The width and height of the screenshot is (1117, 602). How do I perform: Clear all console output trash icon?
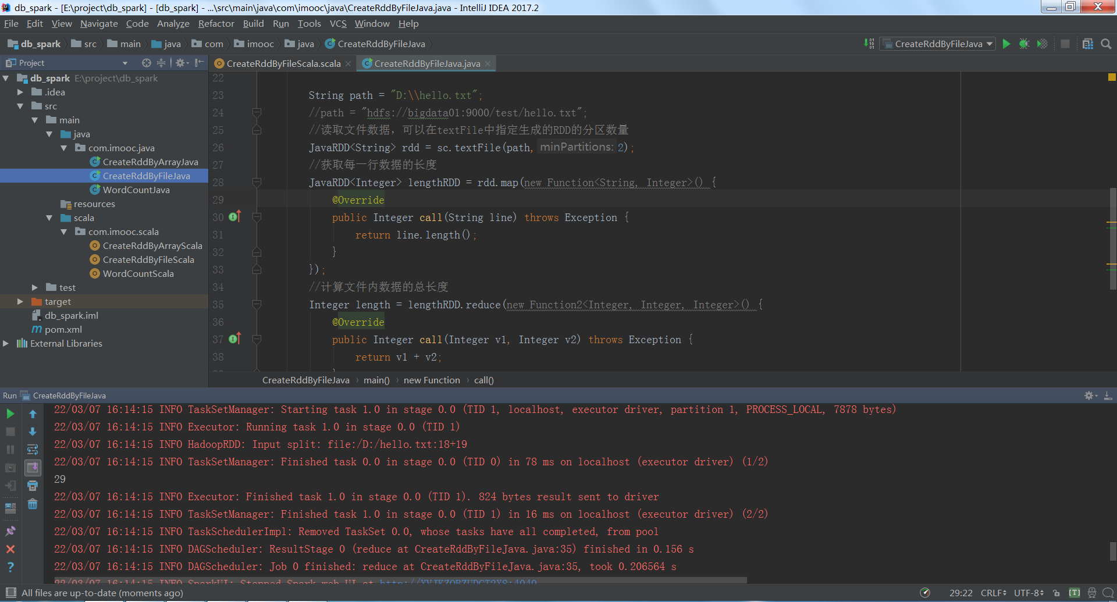(x=33, y=504)
